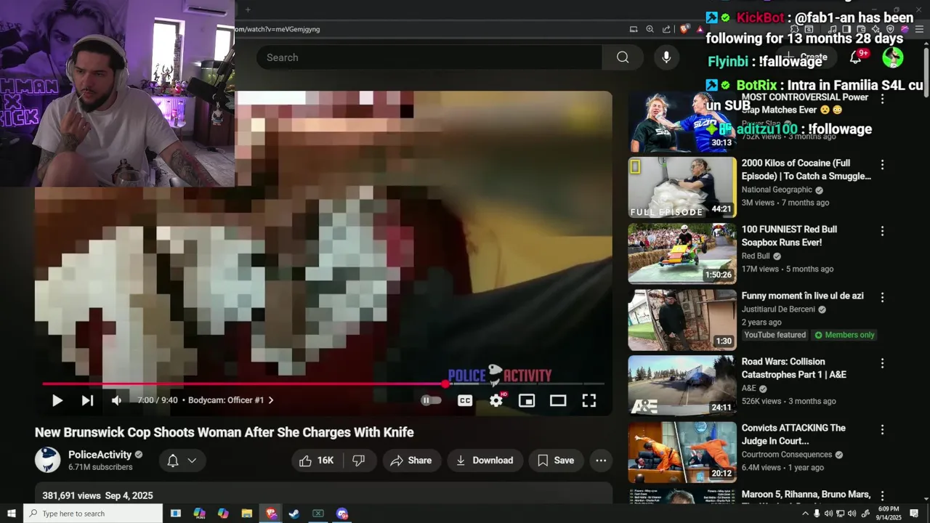
Task: Open YouTube notifications bell
Action: point(856,57)
